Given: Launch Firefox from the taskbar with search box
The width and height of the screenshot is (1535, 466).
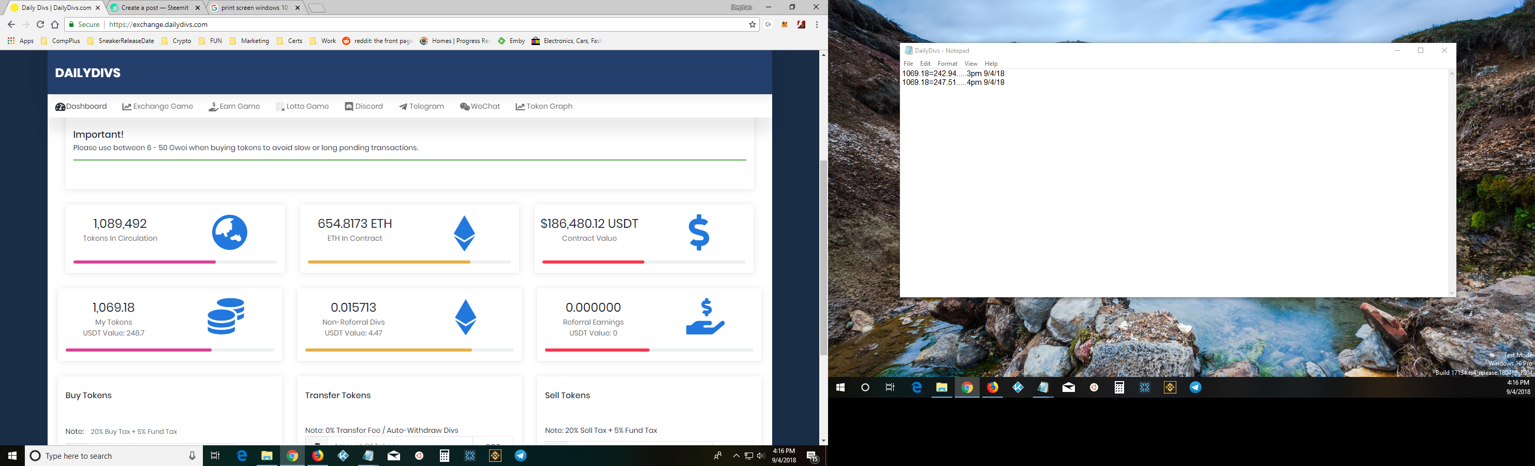Looking at the screenshot, I should (318, 456).
